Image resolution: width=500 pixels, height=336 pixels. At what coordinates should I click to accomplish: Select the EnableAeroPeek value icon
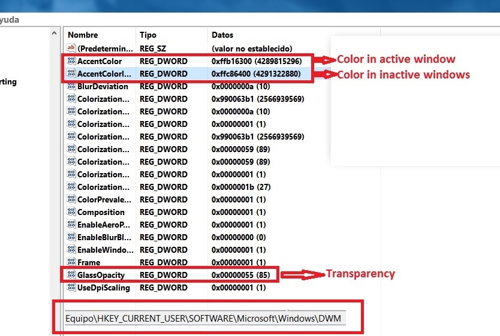71,225
